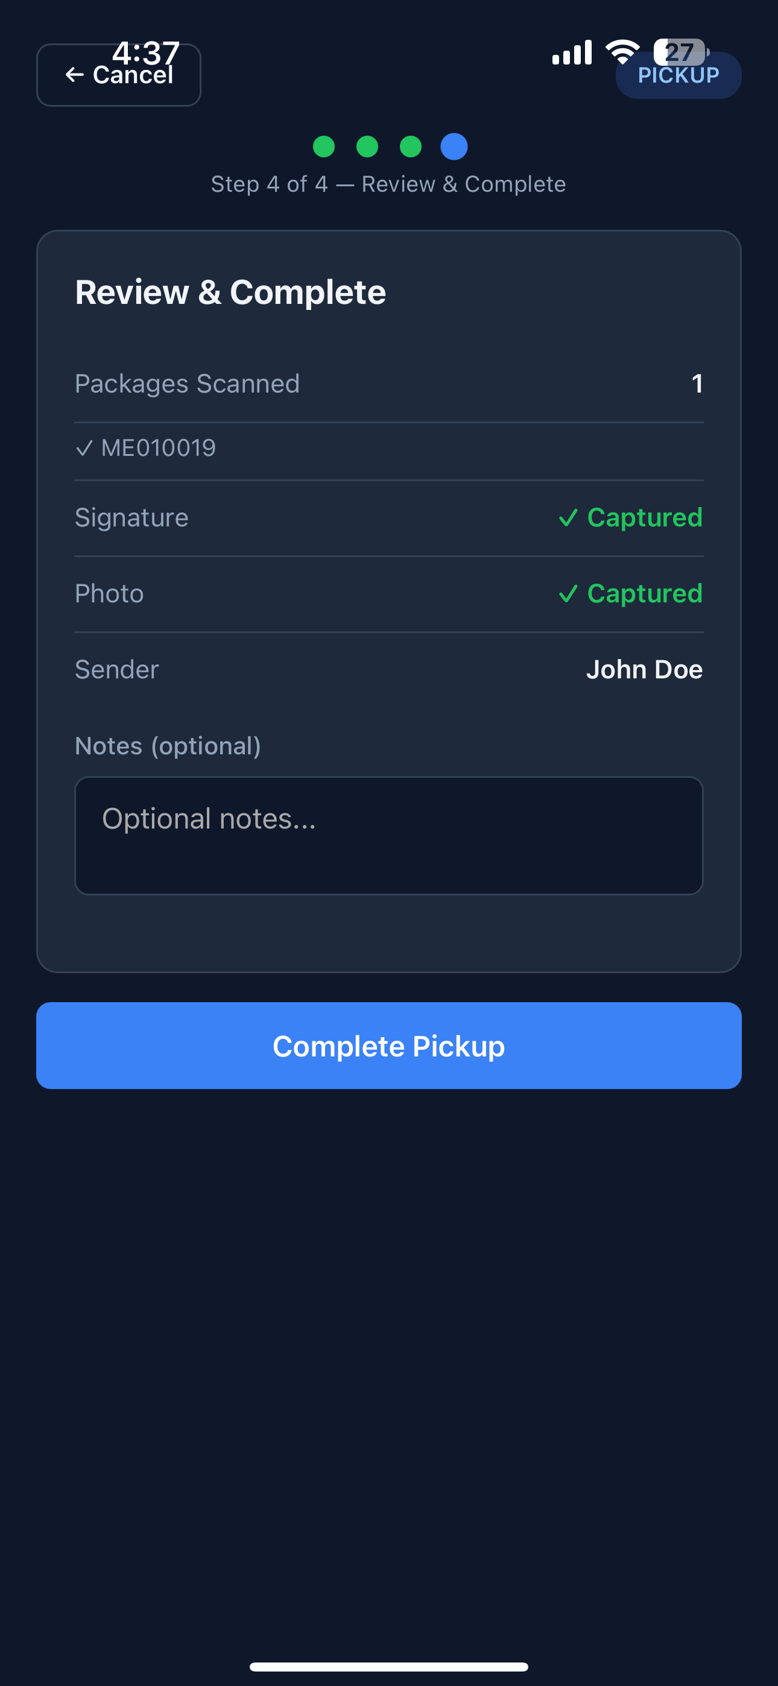Tap the Photo Captured checkmark icon
The width and height of the screenshot is (778, 1686).
pos(568,595)
